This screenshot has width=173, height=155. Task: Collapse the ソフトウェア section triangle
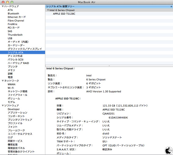click(3, 105)
